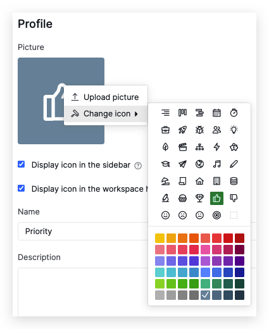Choose the bug icon

coord(199,130)
